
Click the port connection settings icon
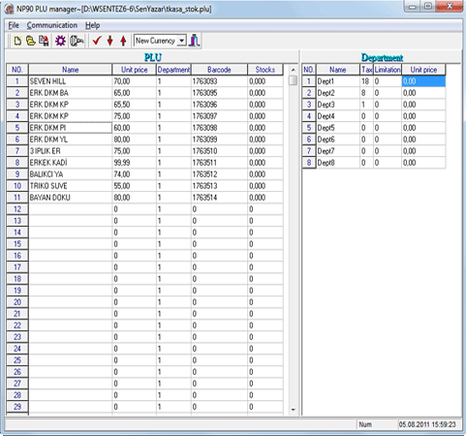[x=77, y=41]
